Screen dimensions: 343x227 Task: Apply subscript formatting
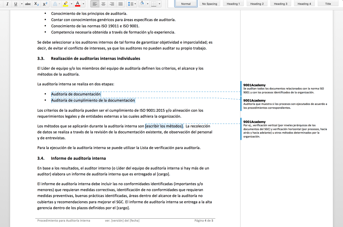36,4
